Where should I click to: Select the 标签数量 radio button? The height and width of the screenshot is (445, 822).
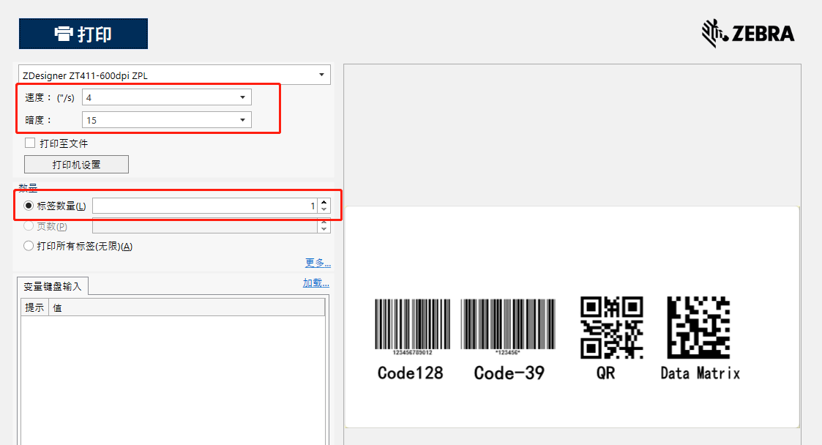[29, 206]
